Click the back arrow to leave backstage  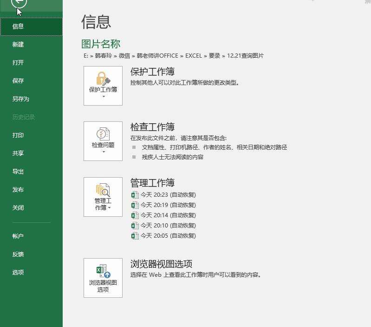pyautogui.click(x=19, y=2)
